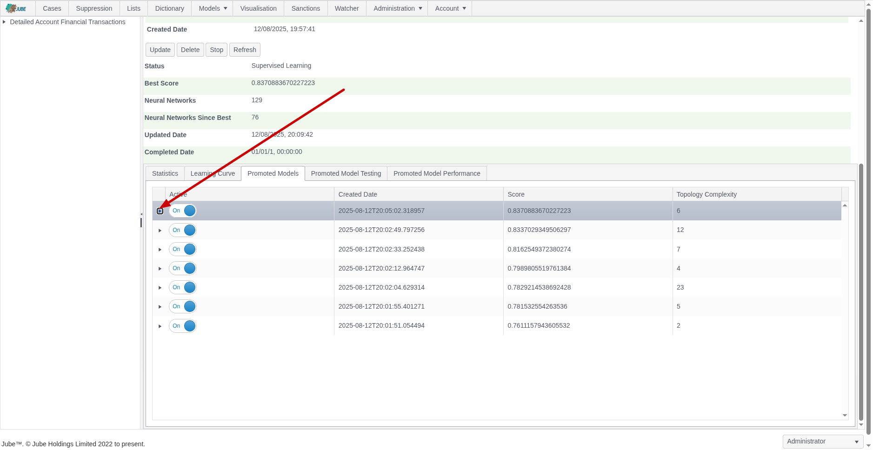Screen dimensions: 873x450
Task: Open the Sanctions page
Action: (x=306, y=8)
